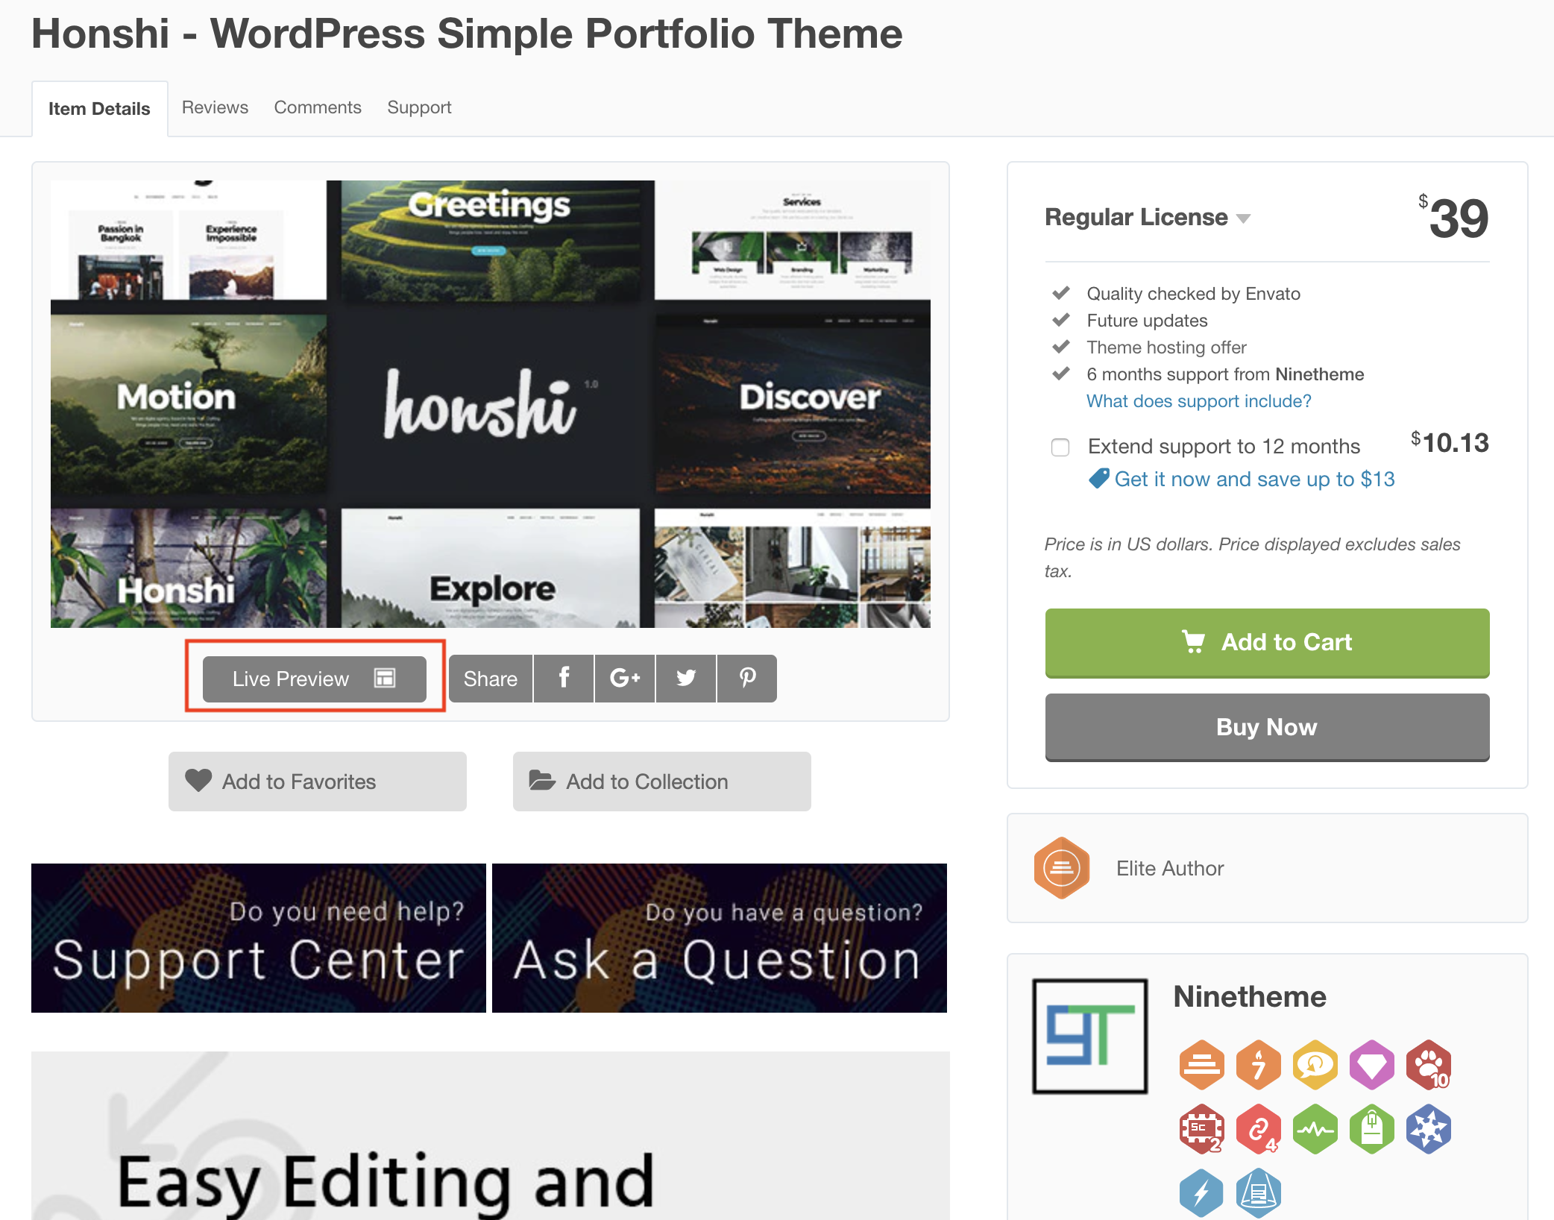Click the green pulse-line badge
This screenshot has height=1220, width=1554.
(1315, 1129)
